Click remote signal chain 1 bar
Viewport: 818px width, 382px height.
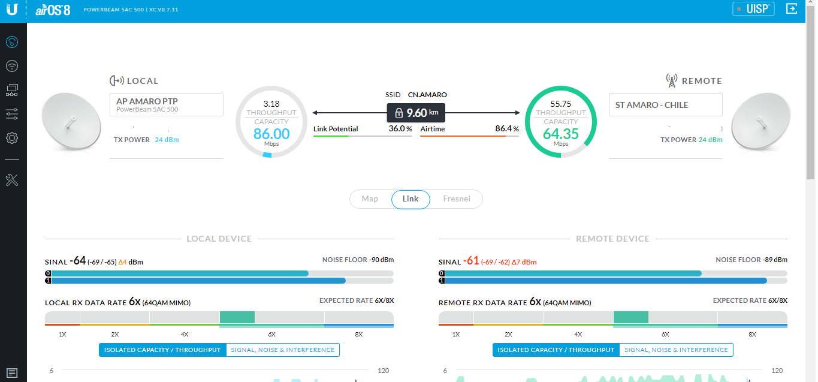(613, 281)
